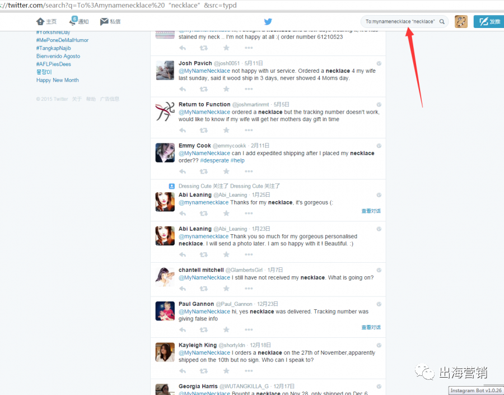Favorite Abi Leaning's 1月23日 tweet

[226, 254]
